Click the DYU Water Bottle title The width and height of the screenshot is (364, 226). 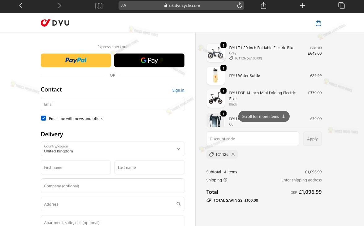245,75
